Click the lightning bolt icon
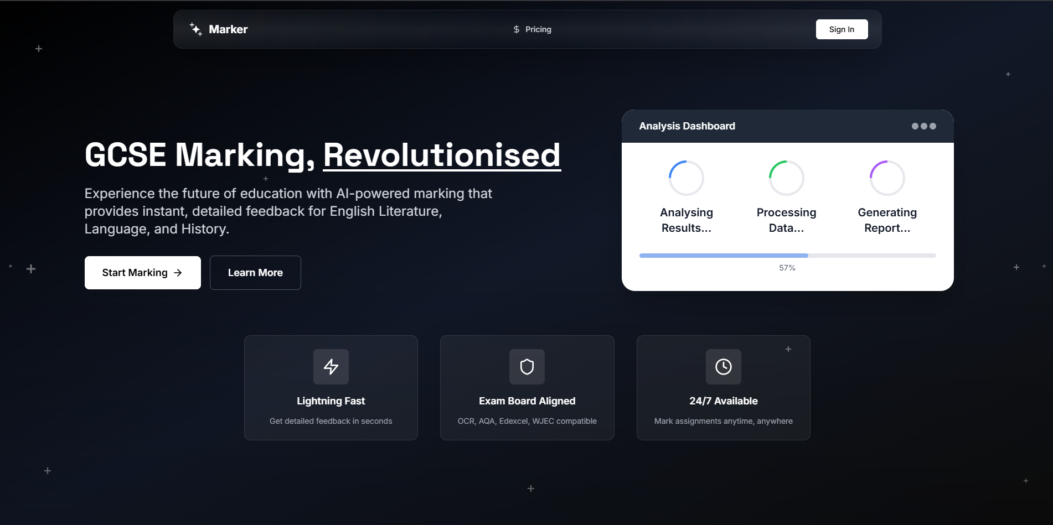Viewport: 1053px width, 525px height. pyautogui.click(x=331, y=367)
